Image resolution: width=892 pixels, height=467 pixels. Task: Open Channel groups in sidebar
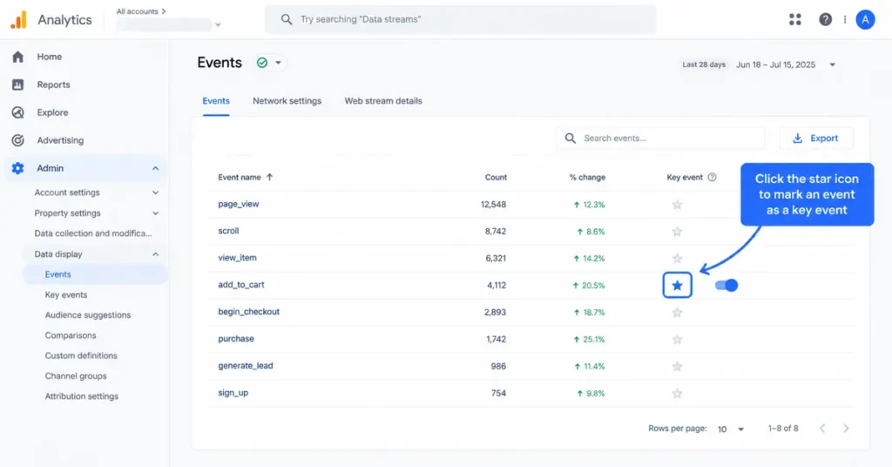[x=76, y=376]
